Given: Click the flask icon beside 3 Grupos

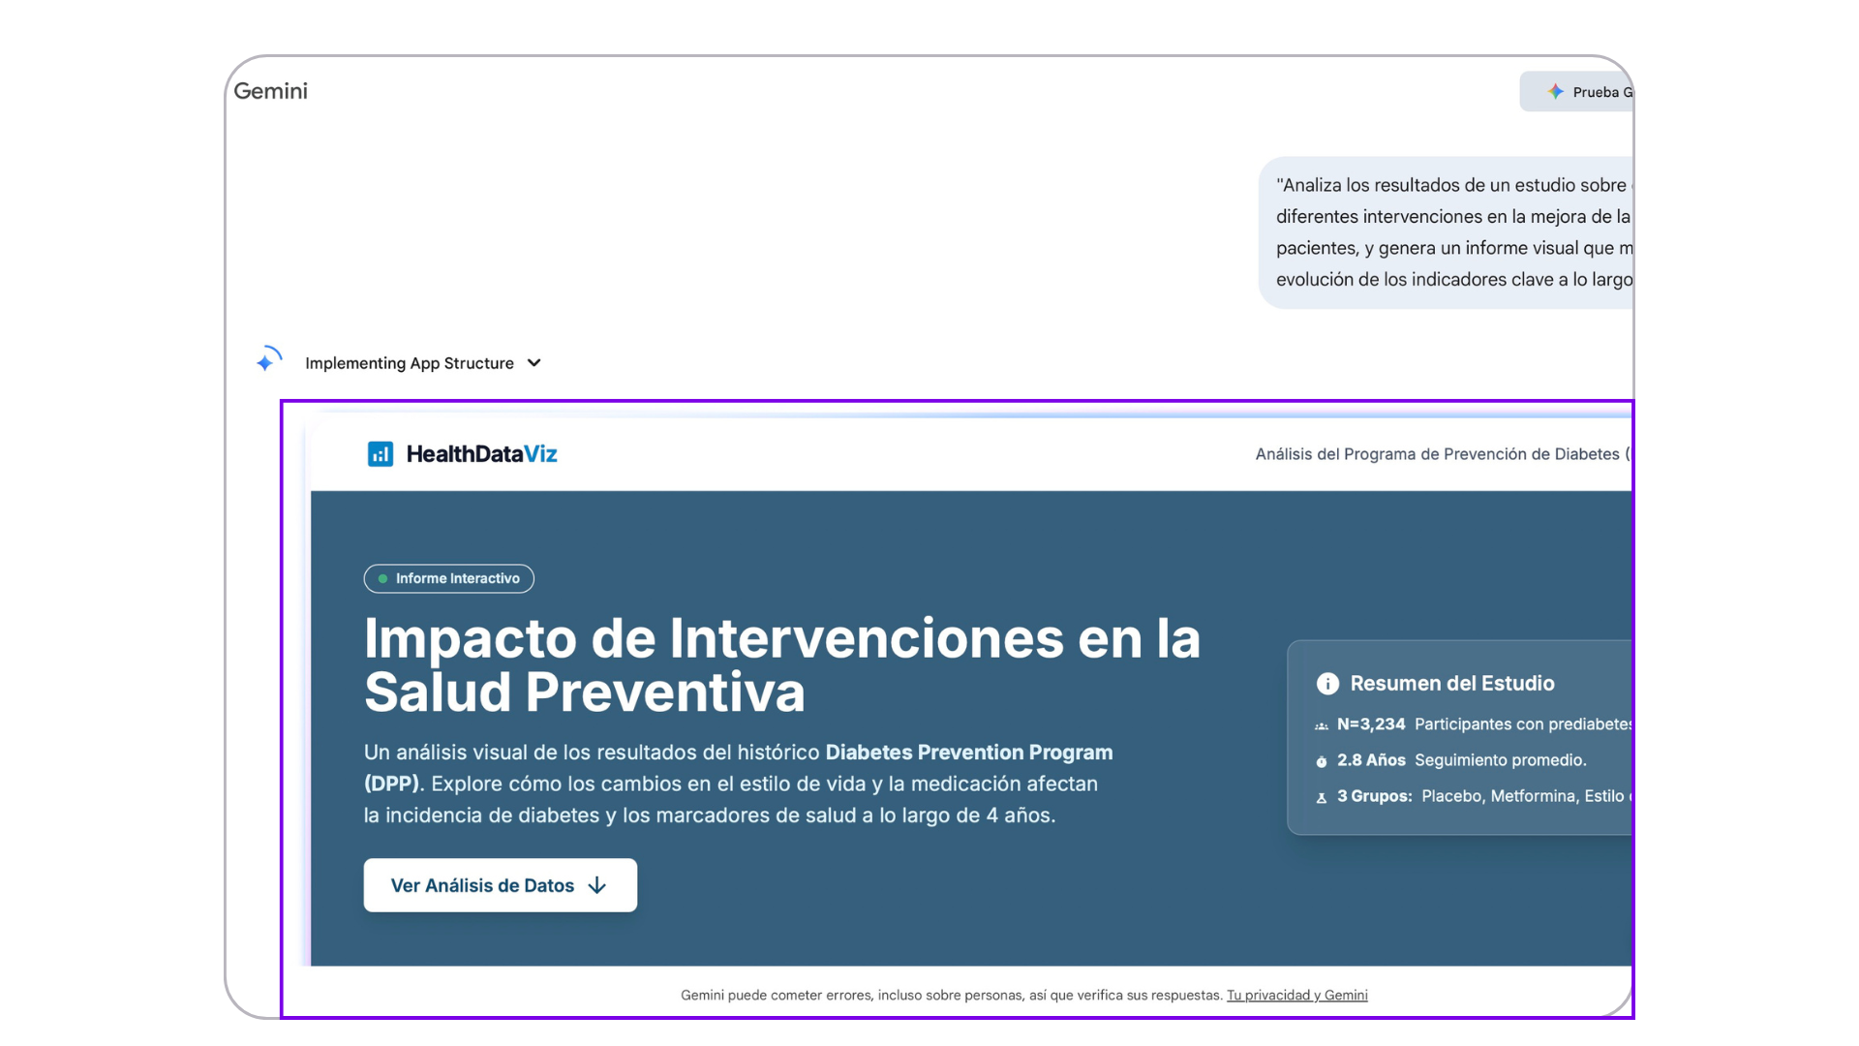Looking at the screenshot, I should (1322, 797).
